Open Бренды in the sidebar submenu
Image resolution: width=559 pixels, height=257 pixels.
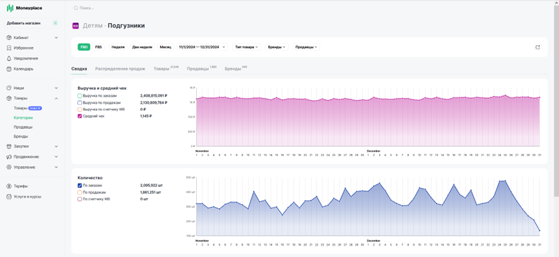pyautogui.click(x=21, y=137)
